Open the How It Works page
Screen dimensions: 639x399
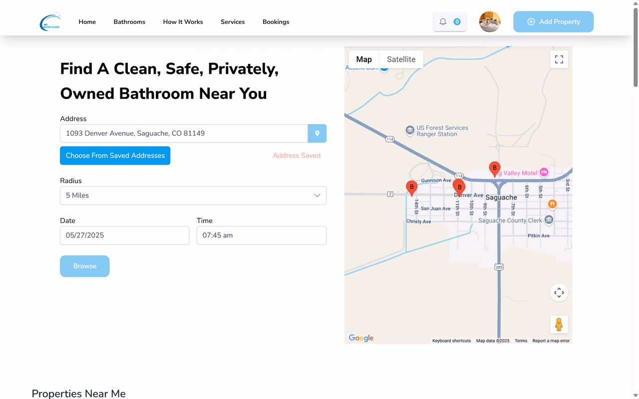[183, 22]
